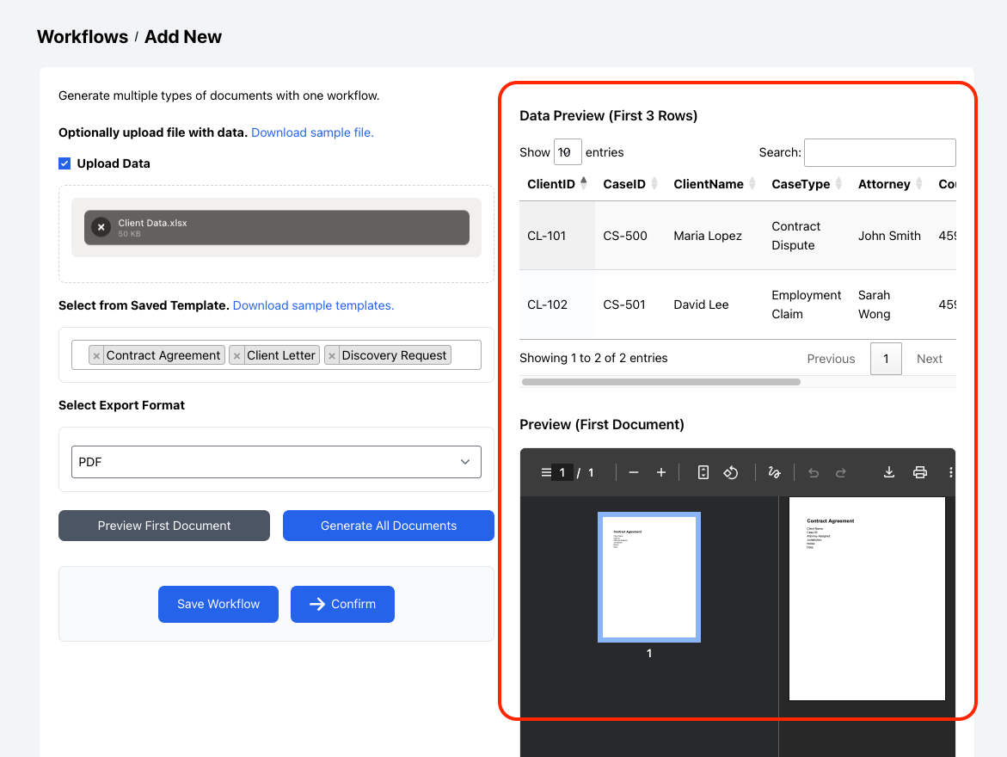Select the draw annotation tool
1007x757 pixels.
coord(774,472)
